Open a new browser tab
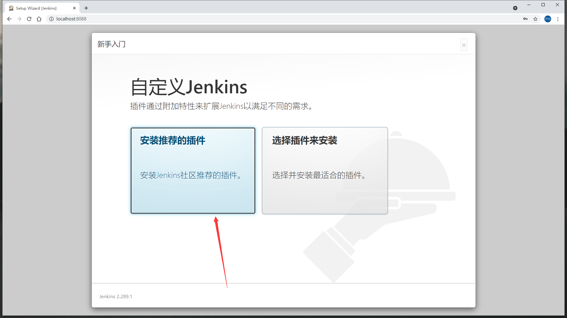 (86, 8)
